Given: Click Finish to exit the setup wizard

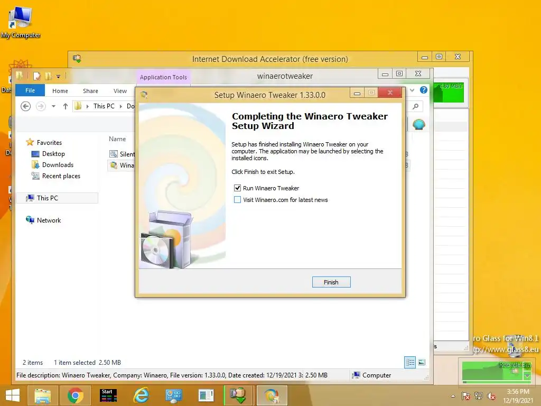Looking at the screenshot, I should click(331, 282).
